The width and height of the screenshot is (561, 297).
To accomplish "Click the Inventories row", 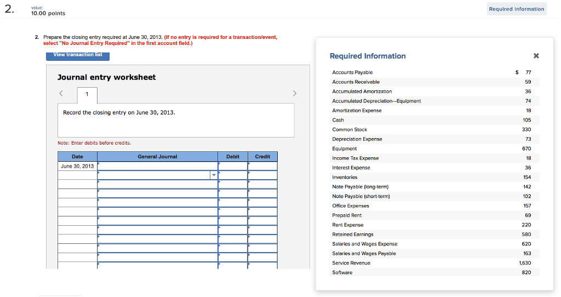I will click(x=434, y=177).
